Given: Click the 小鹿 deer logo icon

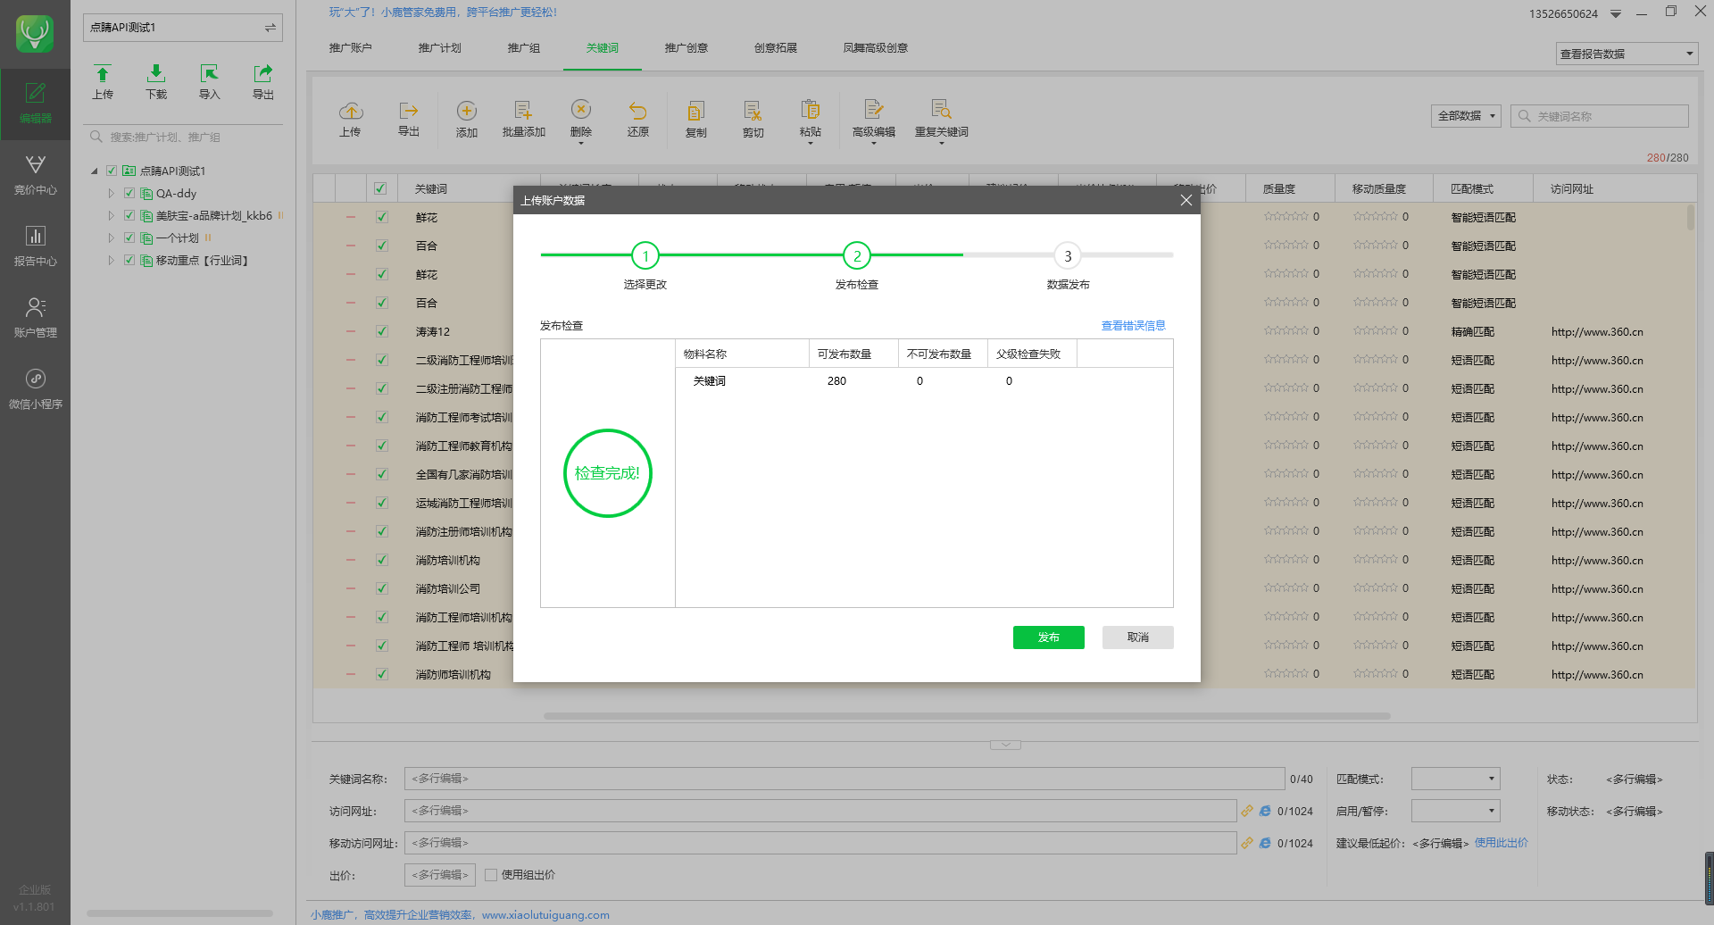Looking at the screenshot, I should [35, 34].
